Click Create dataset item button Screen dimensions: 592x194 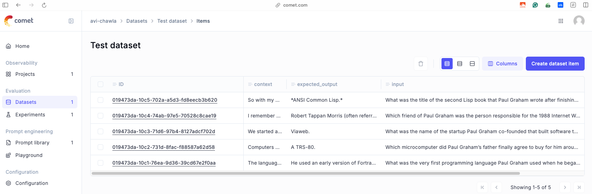click(555, 64)
